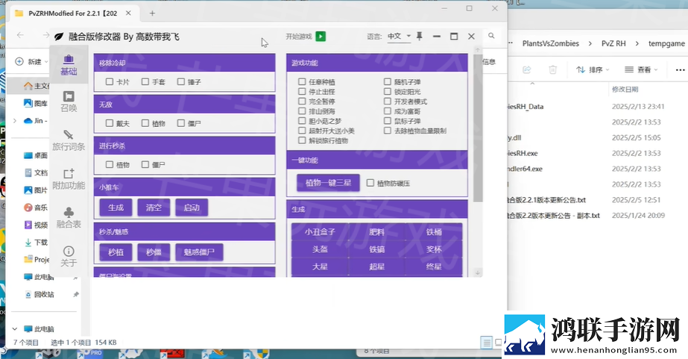Open the 旅行词条 sidebar section
This screenshot has width=688, height=359.
coord(69,140)
